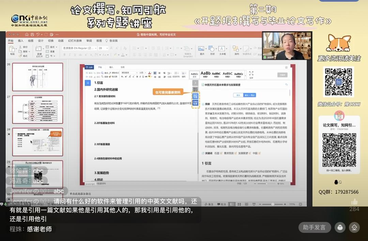
Task: Click the 助手发言 button
Action: pos(314,227)
